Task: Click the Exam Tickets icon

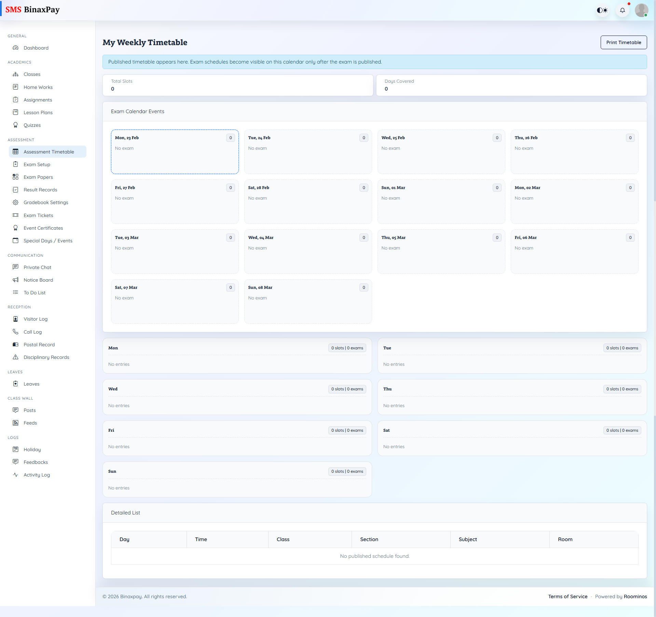Action: 16,215
